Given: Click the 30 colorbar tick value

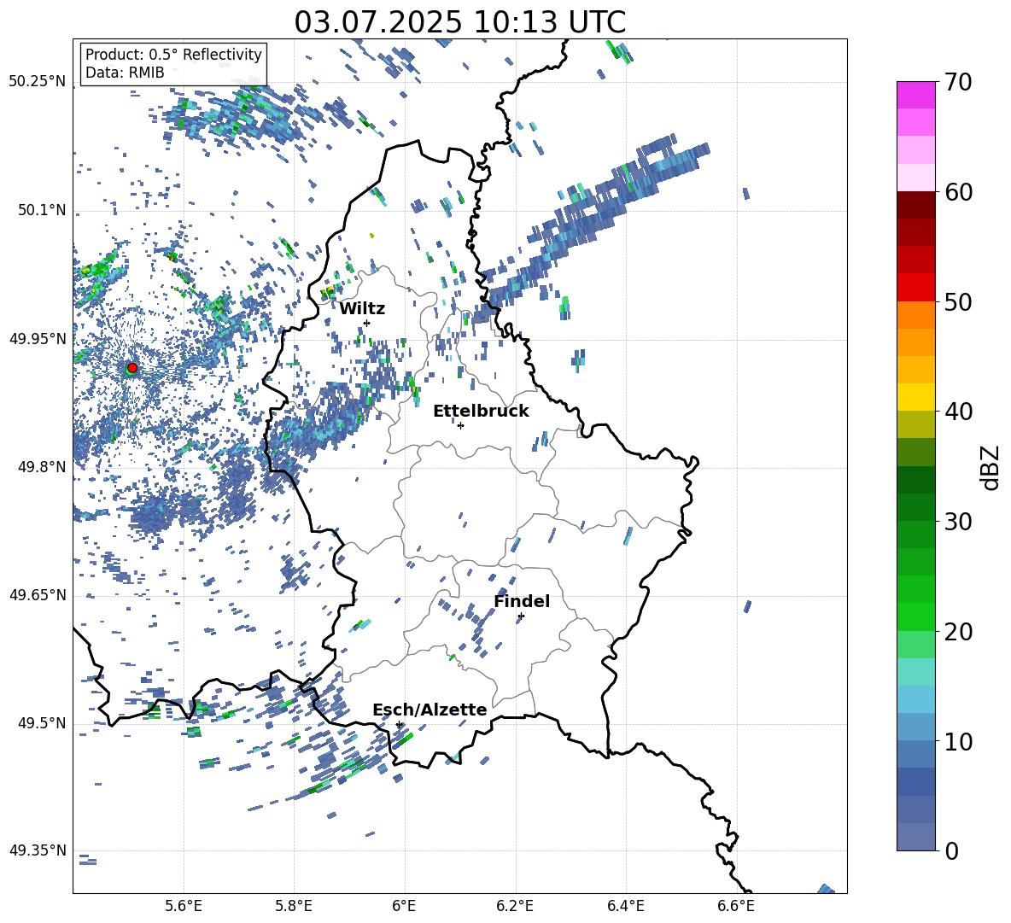Looking at the screenshot, I should click(x=958, y=522).
